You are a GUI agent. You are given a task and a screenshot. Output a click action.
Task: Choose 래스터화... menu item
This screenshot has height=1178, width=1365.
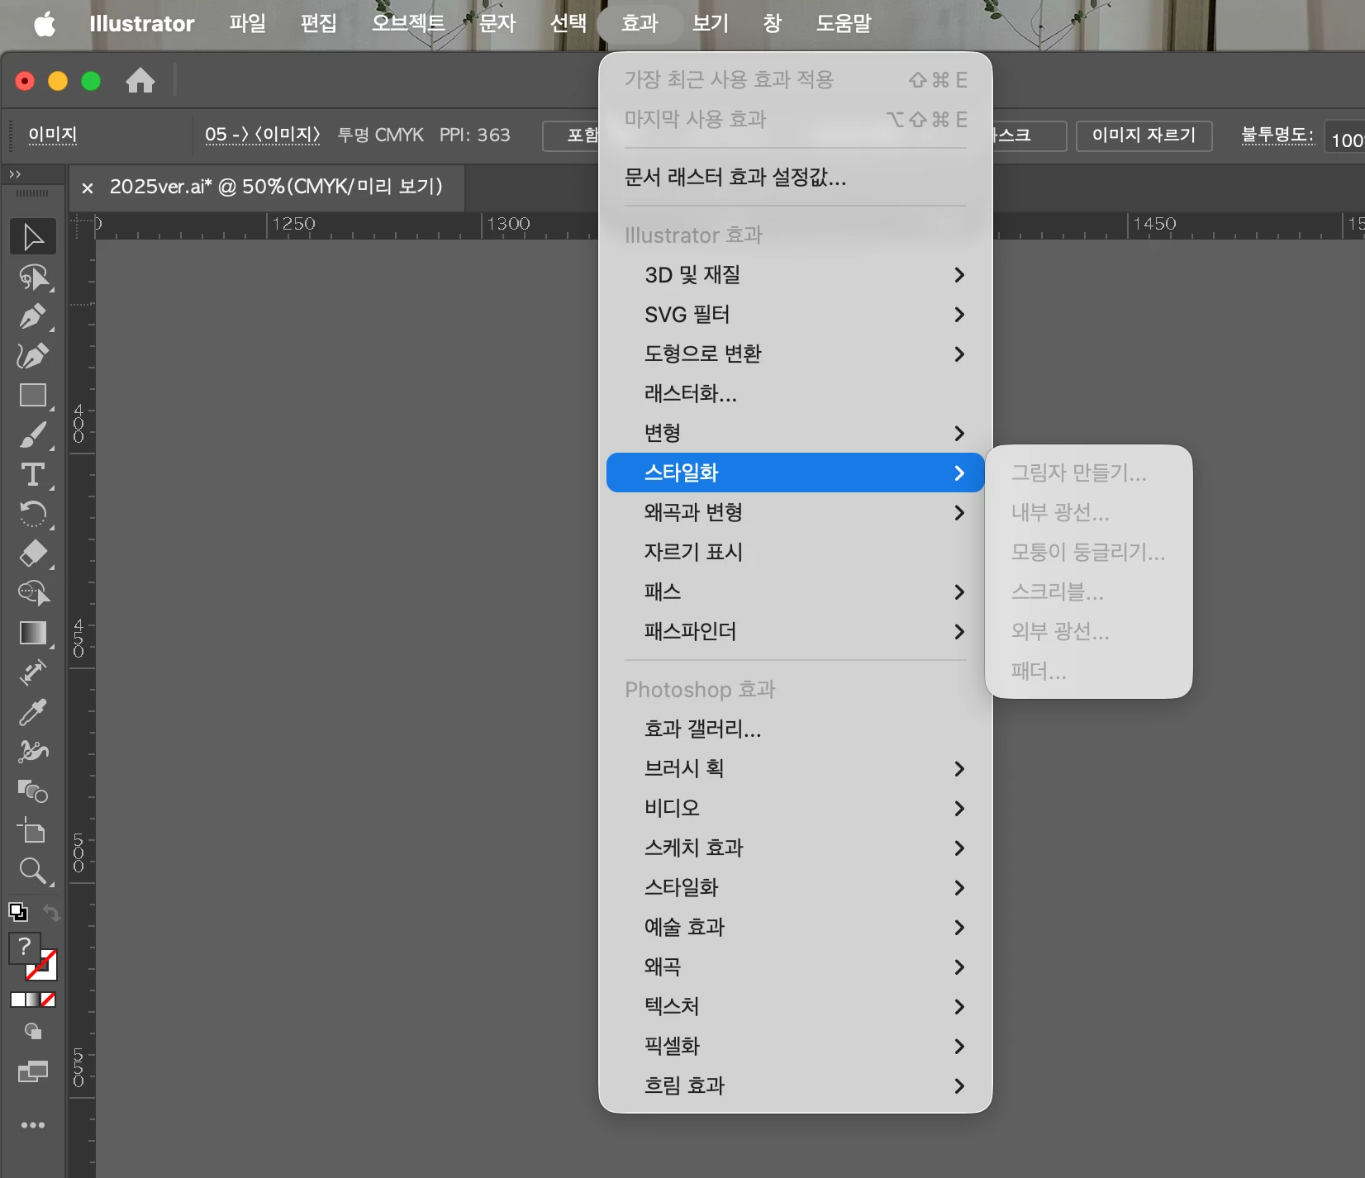click(795, 393)
